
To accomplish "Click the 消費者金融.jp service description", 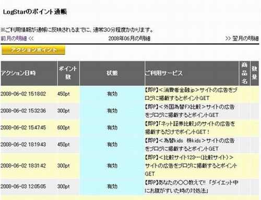I will pos(191,94).
